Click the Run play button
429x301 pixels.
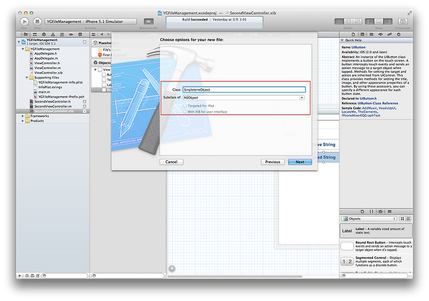tap(24, 21)
